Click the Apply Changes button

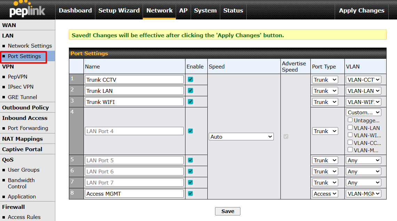(x=362, y=10)
